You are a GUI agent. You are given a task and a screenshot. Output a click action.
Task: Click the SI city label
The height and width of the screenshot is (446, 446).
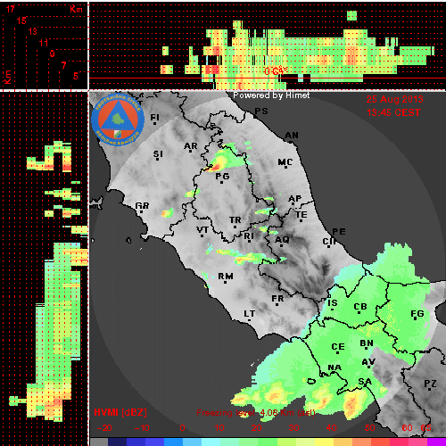158,154
